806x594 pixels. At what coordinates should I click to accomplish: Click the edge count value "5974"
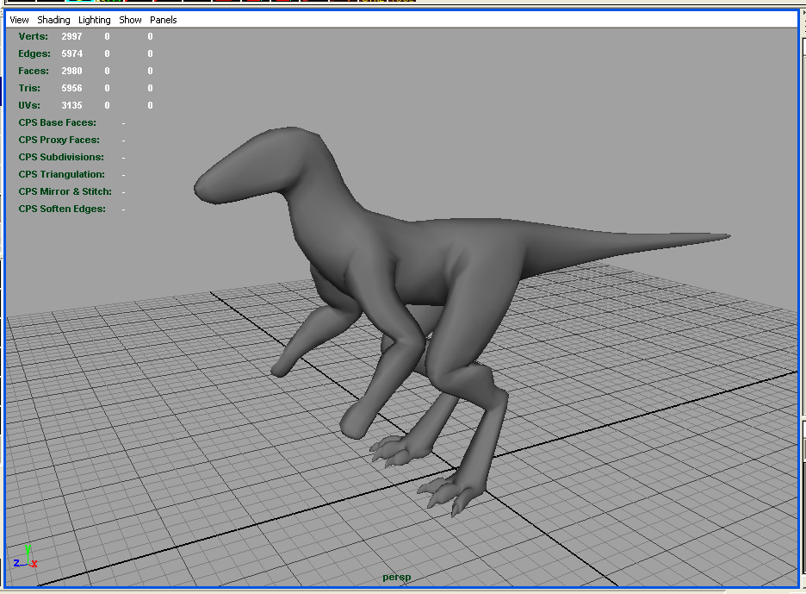72,53
